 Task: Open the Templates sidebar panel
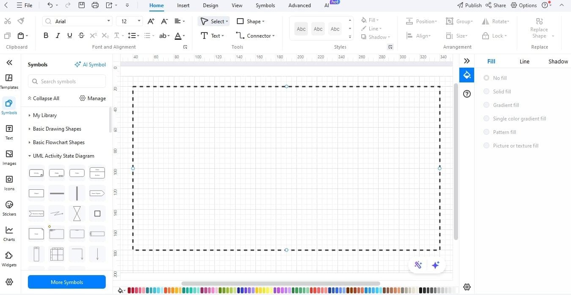pos(9,82)
